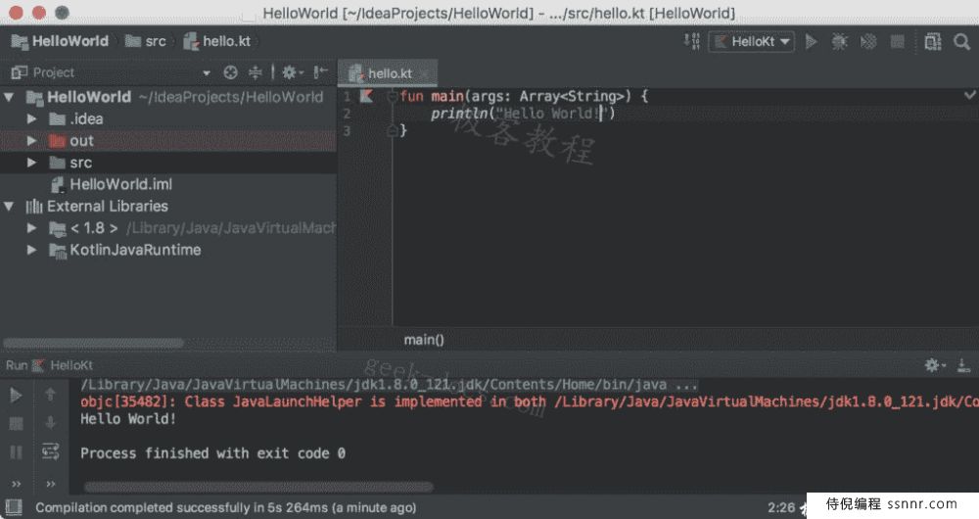Viewport: 979px width, 519px height.
Task: Click Kotlin run gutter icon on line 1
Action: tap(366, 96)
